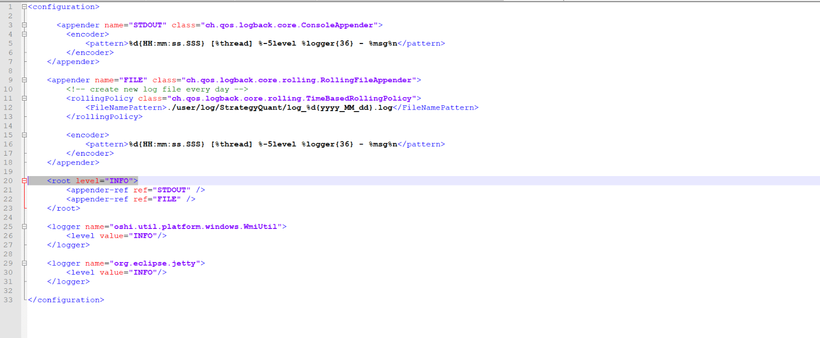Click the pattern text on line 16
The image size is (820, 338).
[x=262, y=144]
